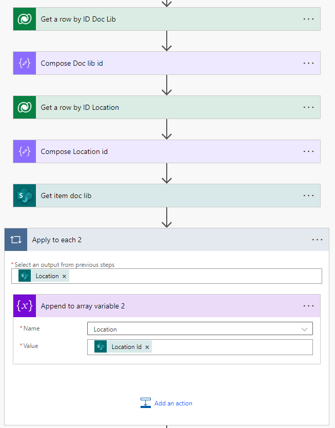Image resolution: width=335 pixels, height=428 pixels.
Task: Open the ellipsis menu for Compose Doc lib id
Action: pyautogui.click(x=308, y=63)
